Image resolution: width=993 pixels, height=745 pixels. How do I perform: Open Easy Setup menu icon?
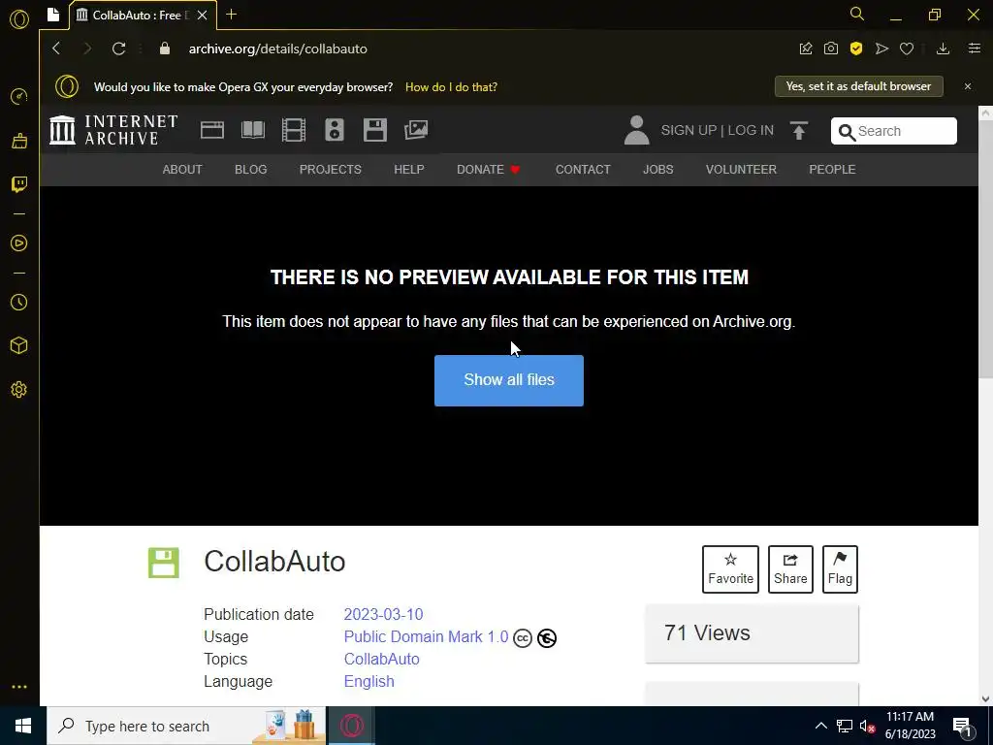(975, 49)
